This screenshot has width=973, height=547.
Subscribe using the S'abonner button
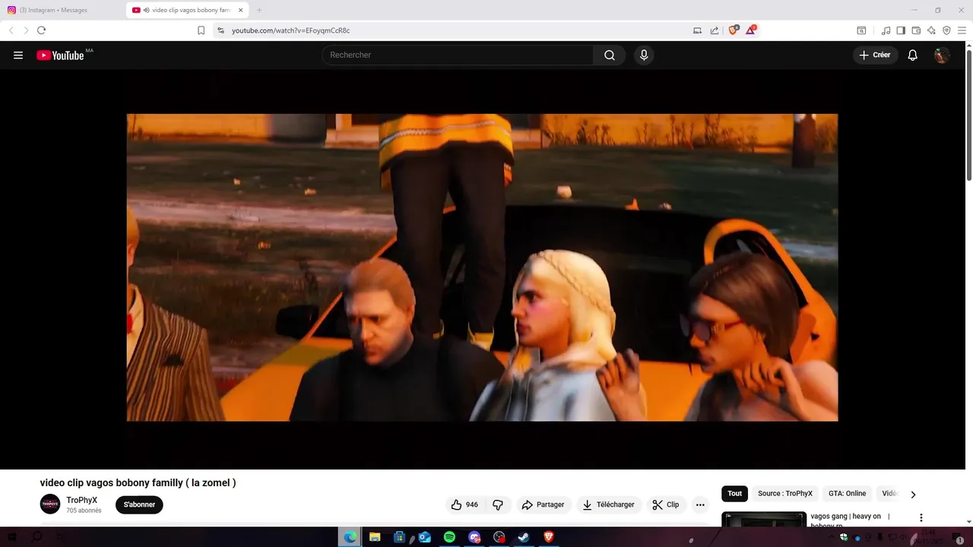click(139, 504)
